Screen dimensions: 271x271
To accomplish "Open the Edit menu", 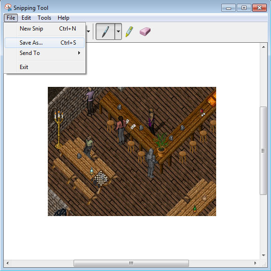I will click(26, 18).
